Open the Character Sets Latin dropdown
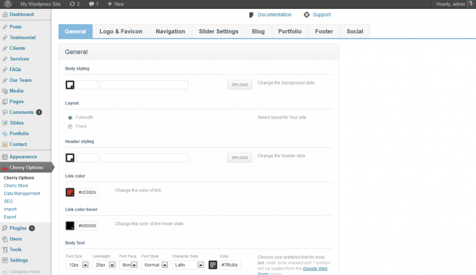This screenshot has height=275, width=476. coord(189,265)
